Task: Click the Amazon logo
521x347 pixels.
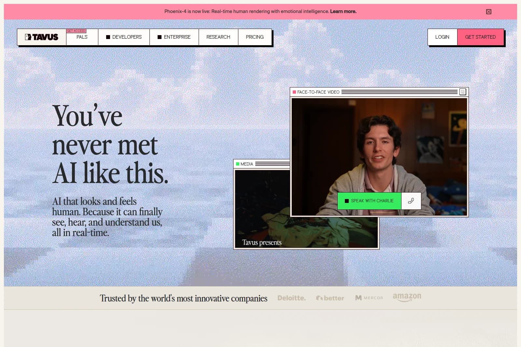Action: [x=407, y=297]
